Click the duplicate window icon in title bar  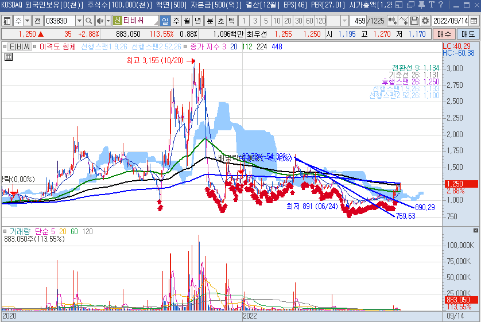tap(410, 5)
